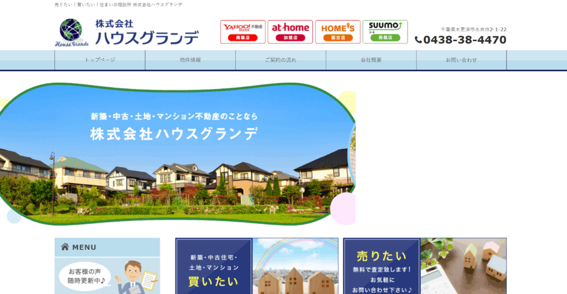Click the businessman illustration in the sidebar

coord(133,276)
